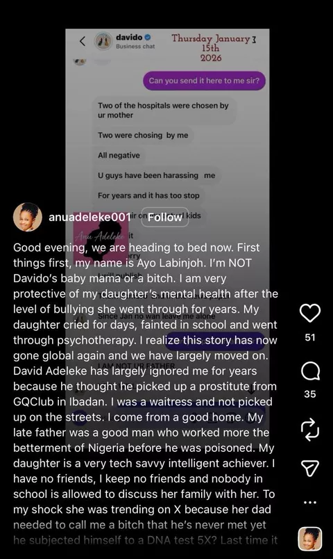Tap the back chevron in the chat header
This screenshot has height=559, width=333.
click(83, 41)
